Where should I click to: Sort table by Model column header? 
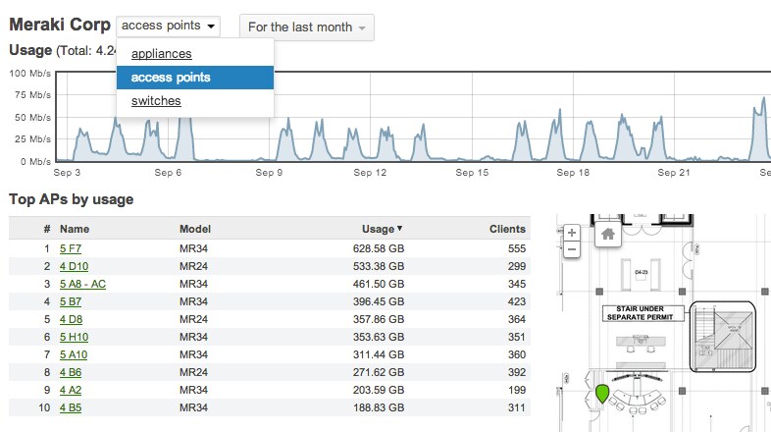[195, 229]
